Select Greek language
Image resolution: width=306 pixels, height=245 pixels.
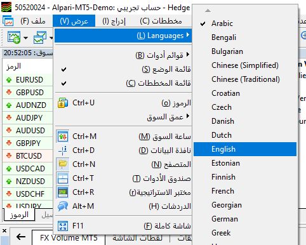click(x=245, y=233)
